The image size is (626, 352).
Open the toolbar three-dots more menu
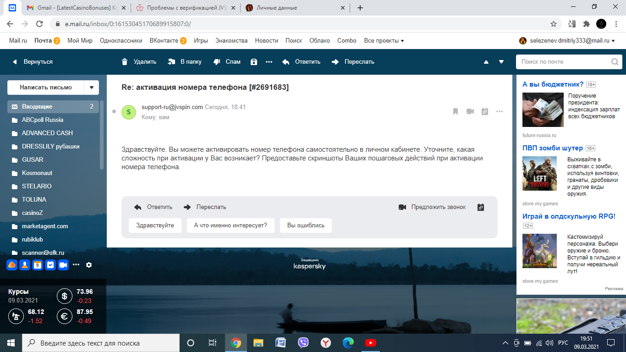click(269, 61)
